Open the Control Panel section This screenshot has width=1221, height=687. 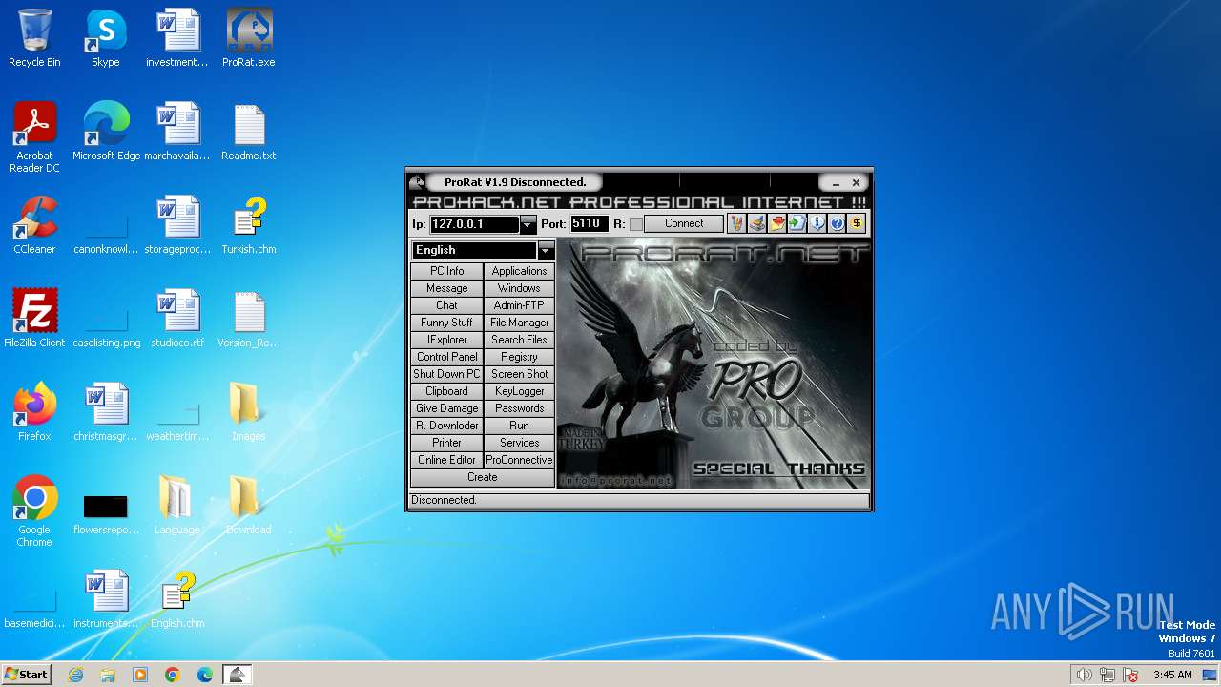pos(446,357)
